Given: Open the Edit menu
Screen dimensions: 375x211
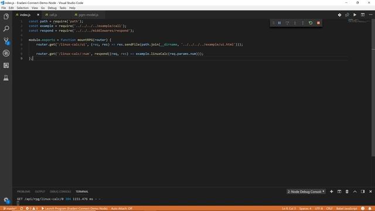Looking at the screenshot, I should (x=11, y=8).
